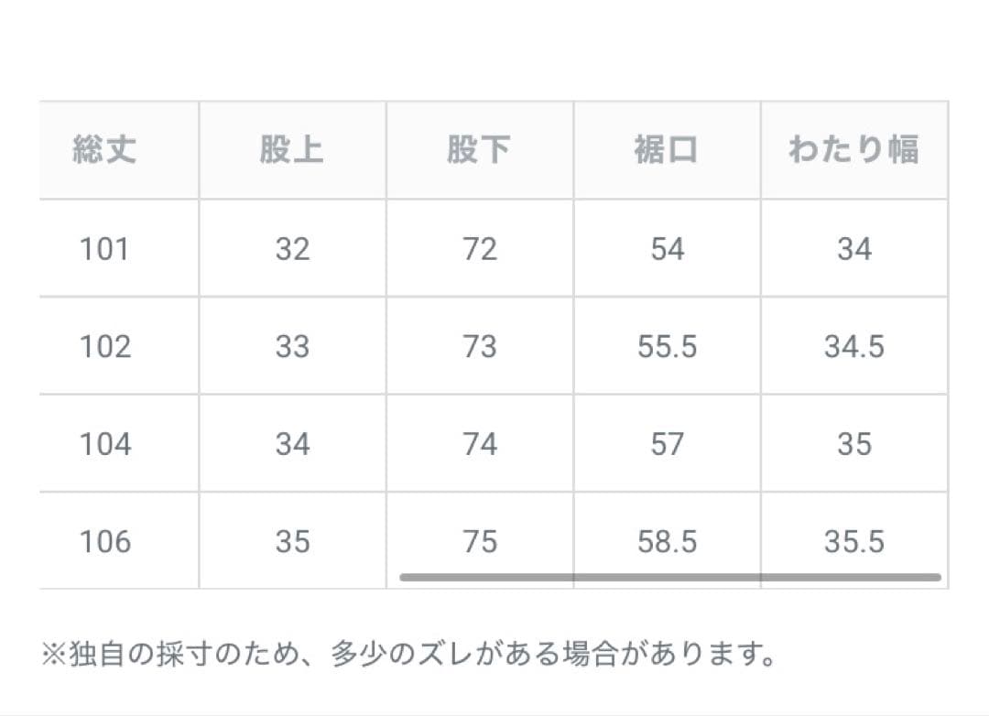The width and height of the screenshot is (989, 716).
Task: Select the 股下 cell showing 72
Action: (479, 248)
